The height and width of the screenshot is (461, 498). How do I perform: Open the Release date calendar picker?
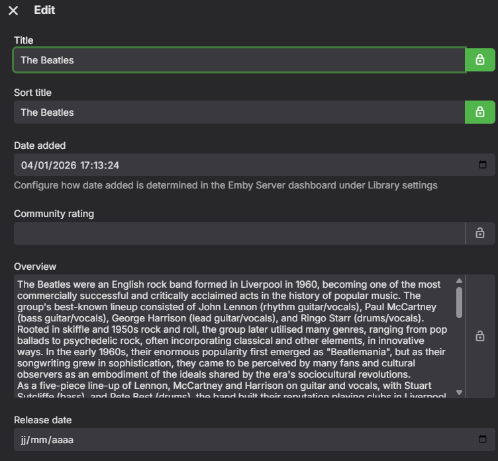(483, 439)
